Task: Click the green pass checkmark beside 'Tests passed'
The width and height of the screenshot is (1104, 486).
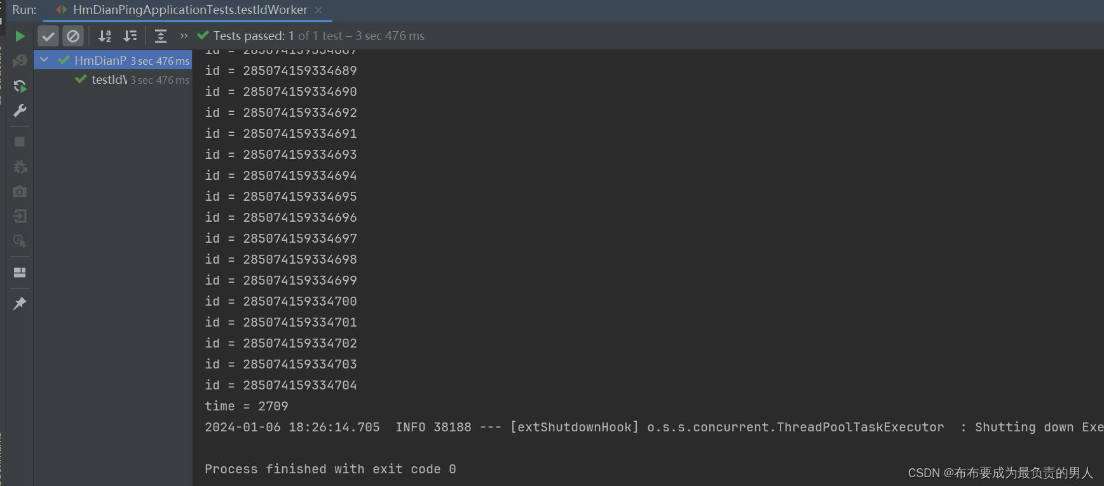Action: 203,35
